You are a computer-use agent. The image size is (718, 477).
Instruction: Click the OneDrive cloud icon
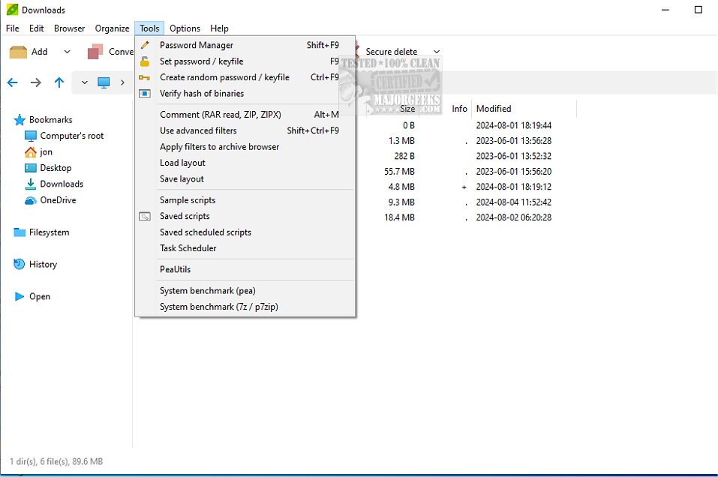click(x=31, y=200)
